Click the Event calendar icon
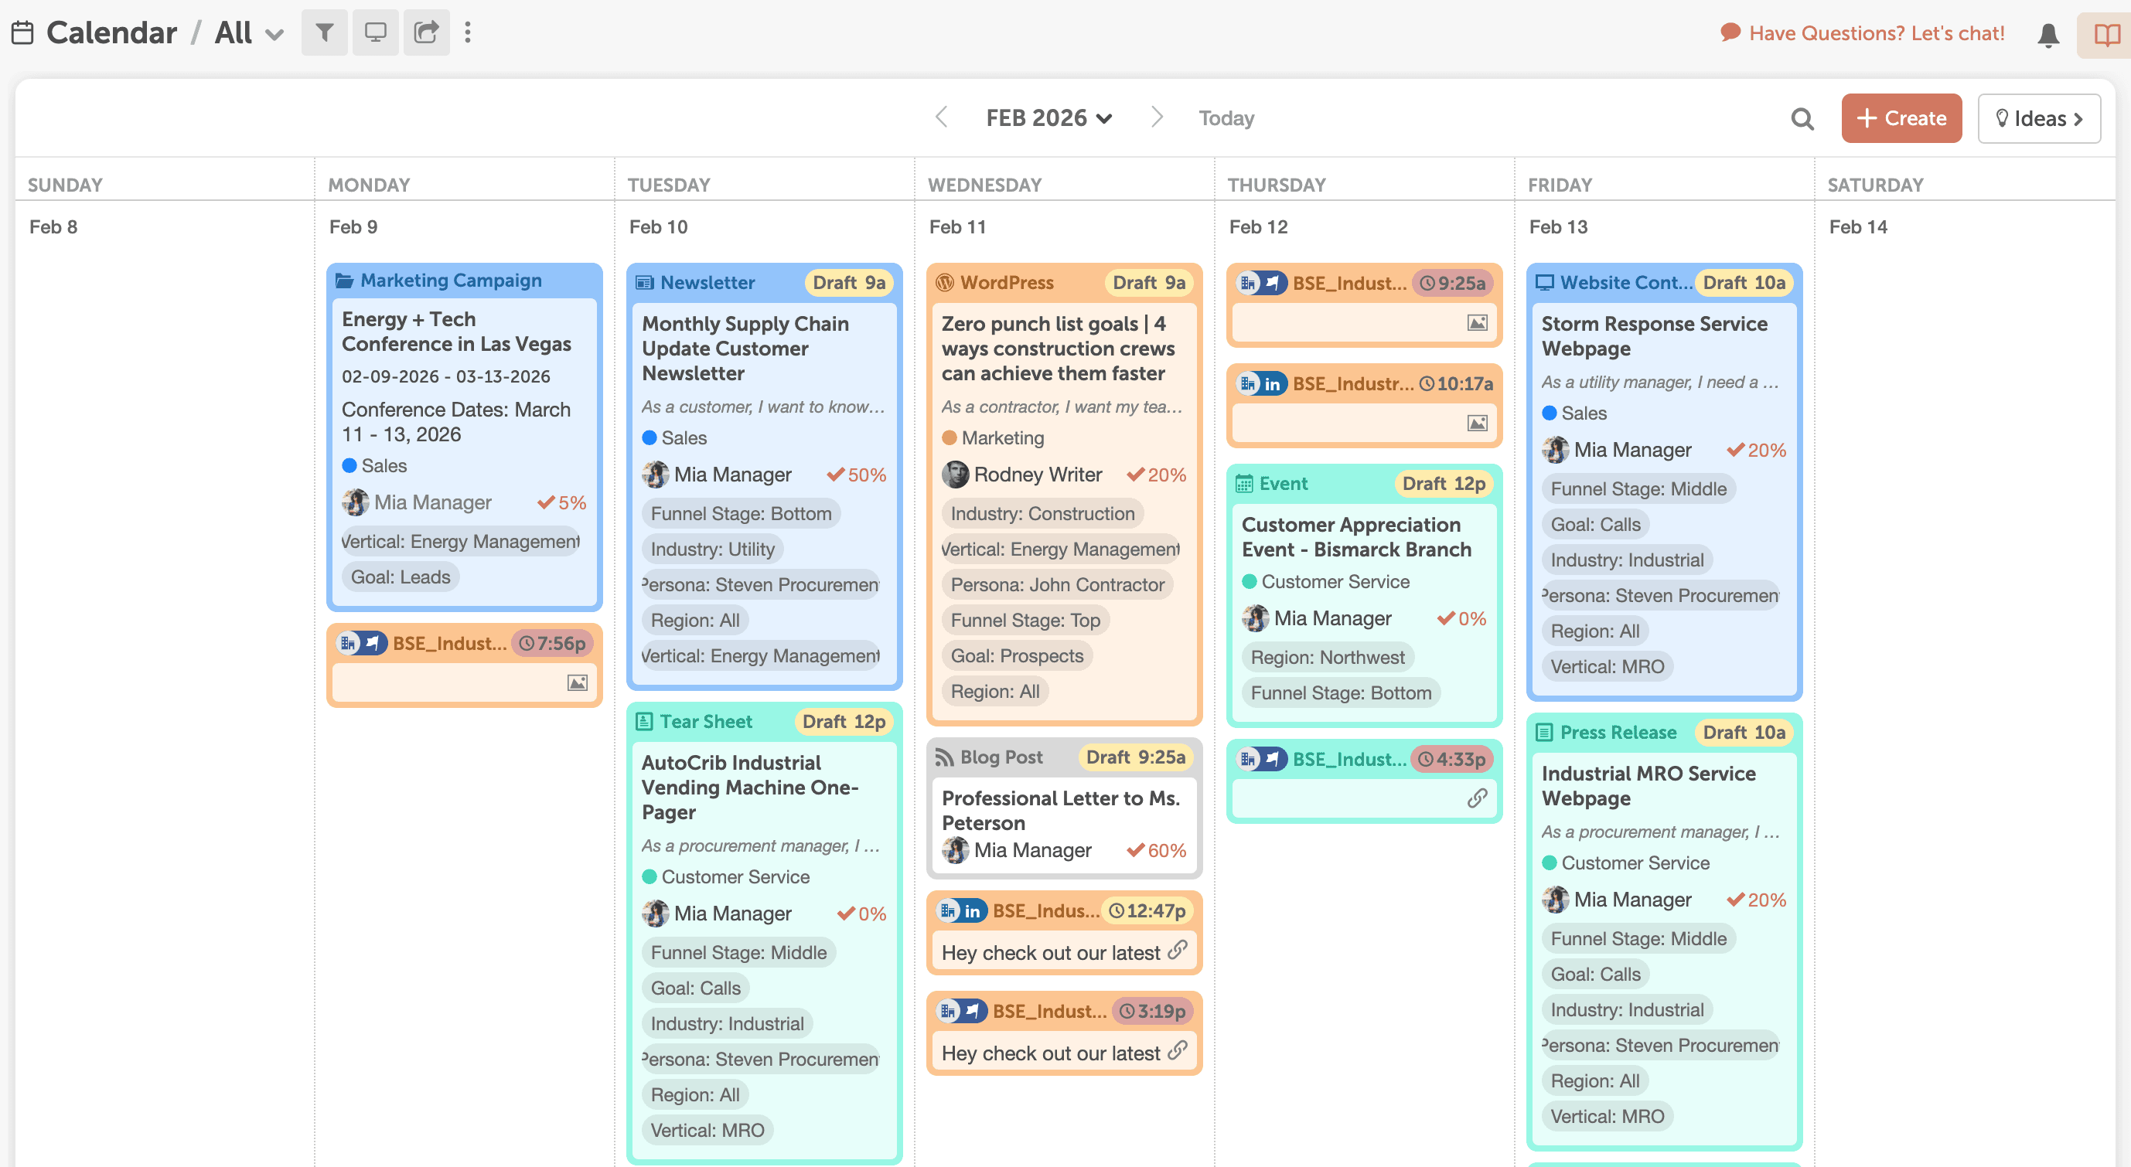 [x=1244, y=484]
